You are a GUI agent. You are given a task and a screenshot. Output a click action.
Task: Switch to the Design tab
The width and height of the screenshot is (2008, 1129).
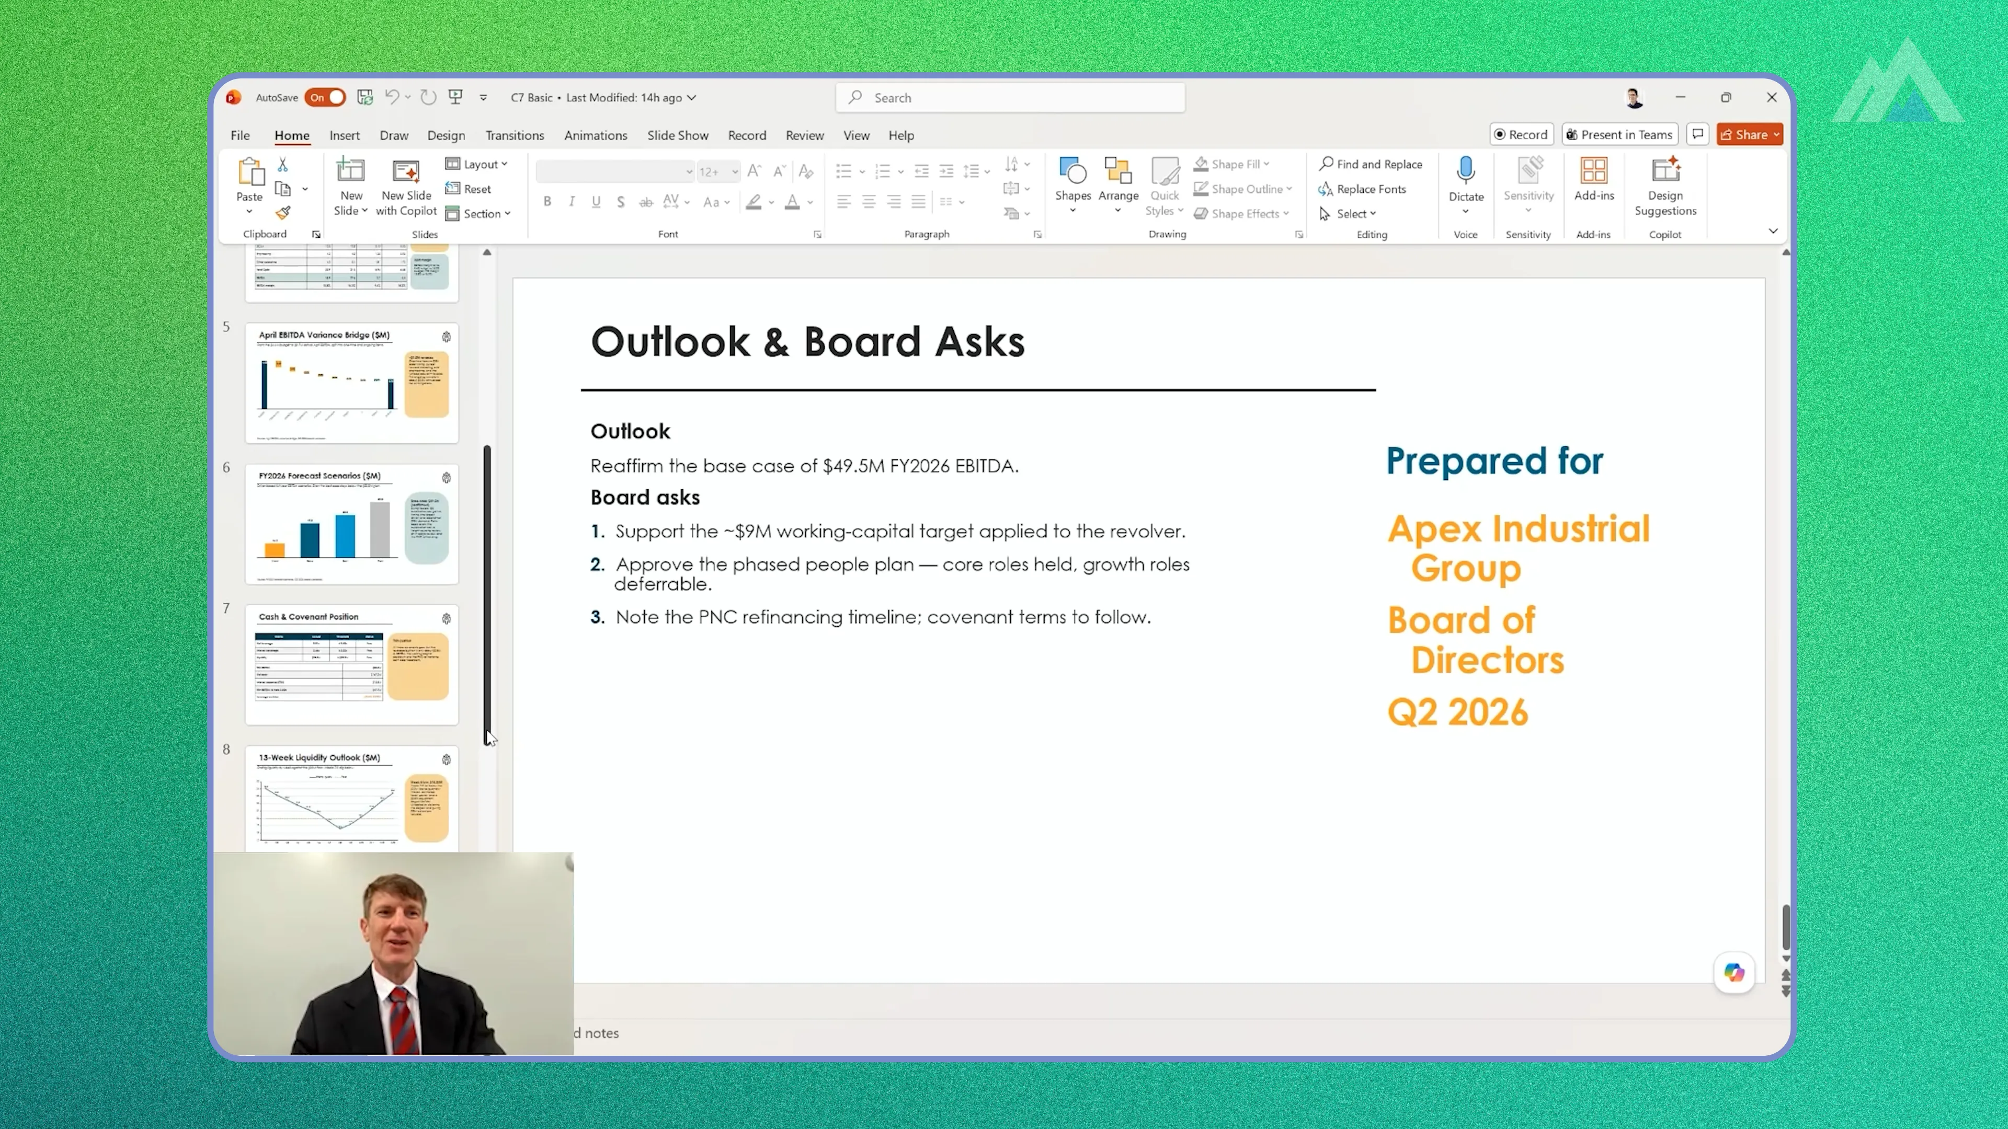tap(446, 135)
